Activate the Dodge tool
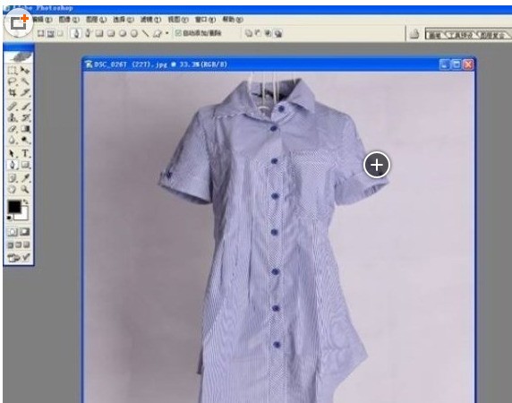Image resolution: width=512 pixels, height=403 pixels. coord(25,140)
